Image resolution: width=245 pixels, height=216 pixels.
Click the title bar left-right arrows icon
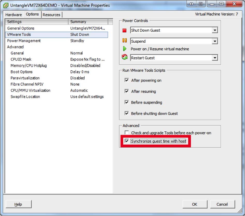click(x=191, y=4)
